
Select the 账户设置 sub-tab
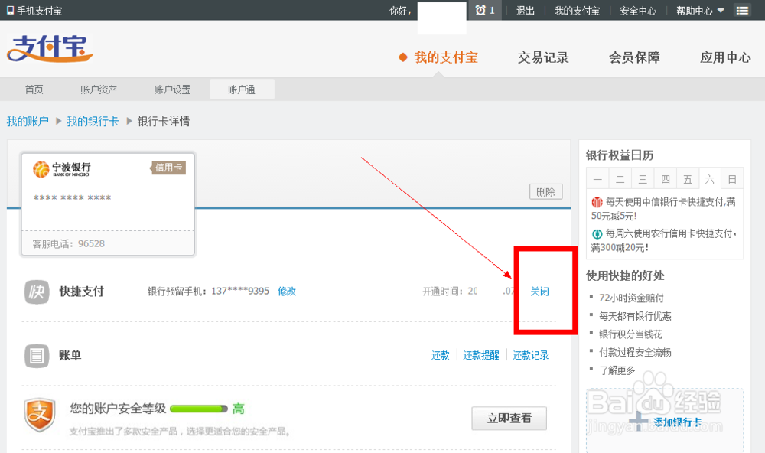(x=172, y=90)
